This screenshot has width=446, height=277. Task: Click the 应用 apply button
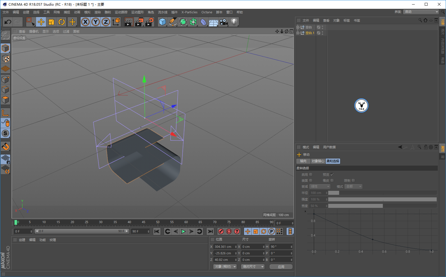click(281, 267)
